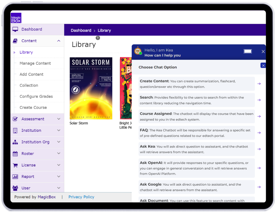
Task: Click Library breadcrumb link
Action: pyautogui.click(x=104, y=31)
